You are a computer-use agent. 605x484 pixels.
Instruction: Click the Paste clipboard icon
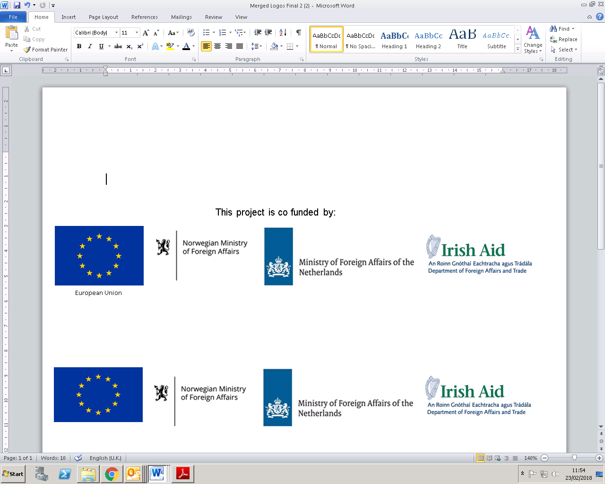coord(11,33)
